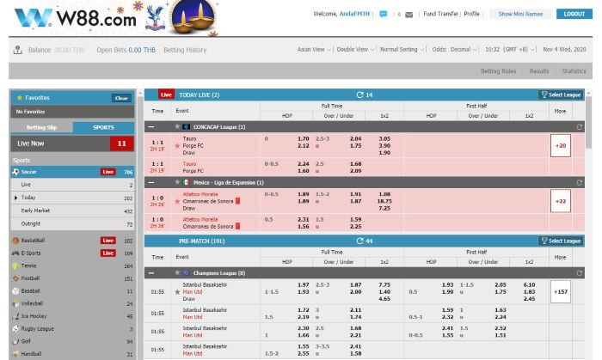Open the Fund Transfer link
Screen dimensions: 602x360
click(440, 14)
